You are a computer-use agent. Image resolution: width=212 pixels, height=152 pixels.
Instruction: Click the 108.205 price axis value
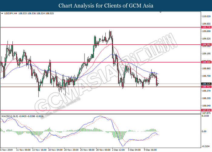(x=207, y=98)
